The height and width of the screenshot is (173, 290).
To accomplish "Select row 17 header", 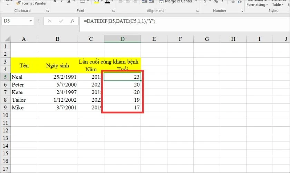I will (6, 169).
